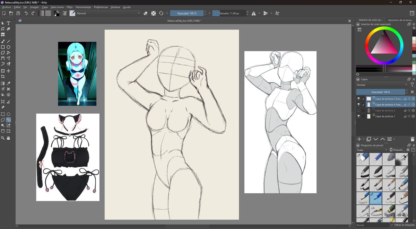This screenshot has width=416, height=229.
Task: Select the Calligraphy tool
Action: 8,29
